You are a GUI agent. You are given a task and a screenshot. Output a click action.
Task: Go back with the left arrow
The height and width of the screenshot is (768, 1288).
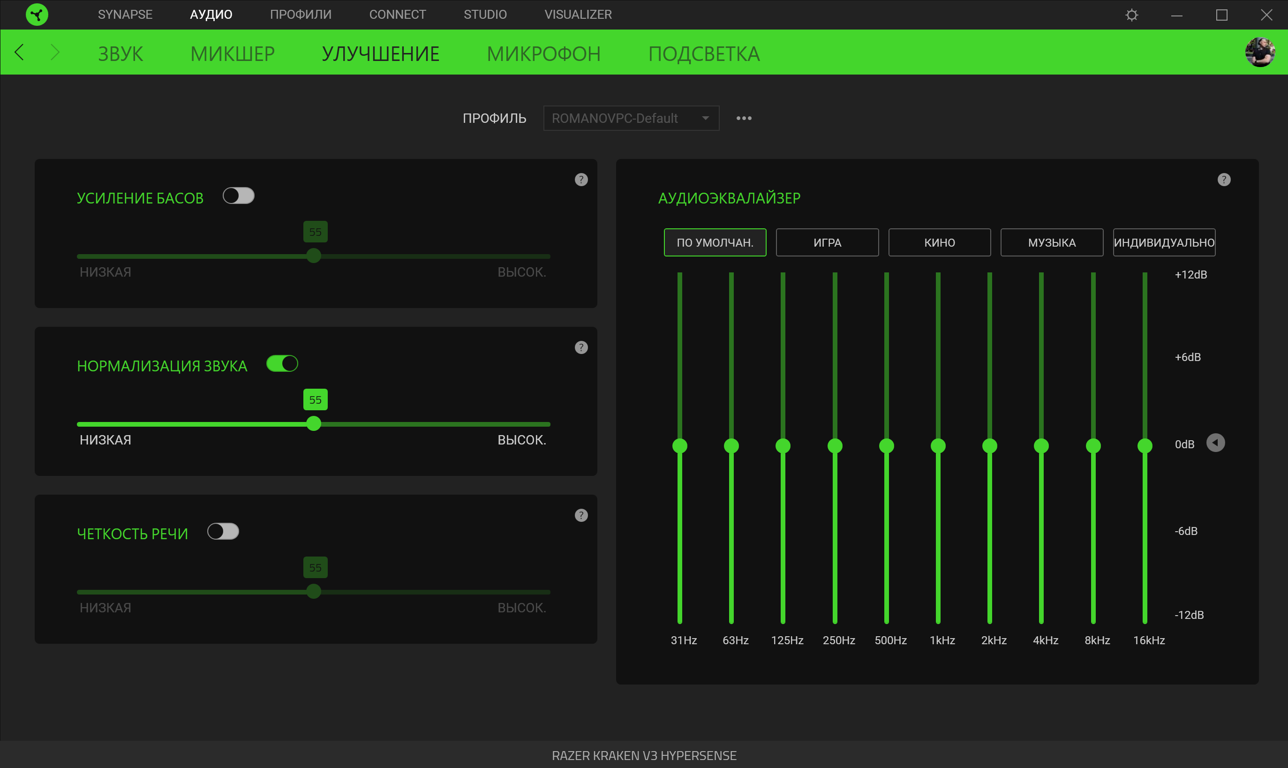coord(20,52)
